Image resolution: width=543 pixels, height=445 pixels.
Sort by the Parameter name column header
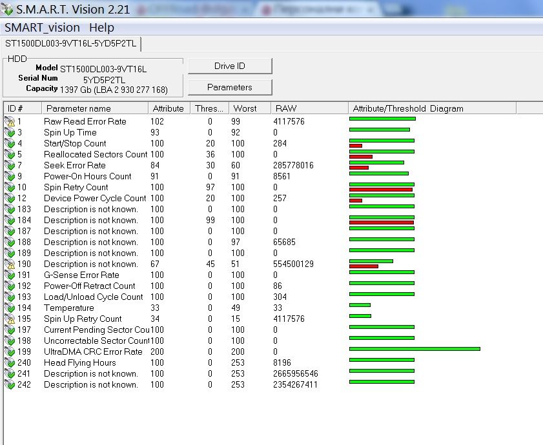pyautogui.click(x=95, y=108)
